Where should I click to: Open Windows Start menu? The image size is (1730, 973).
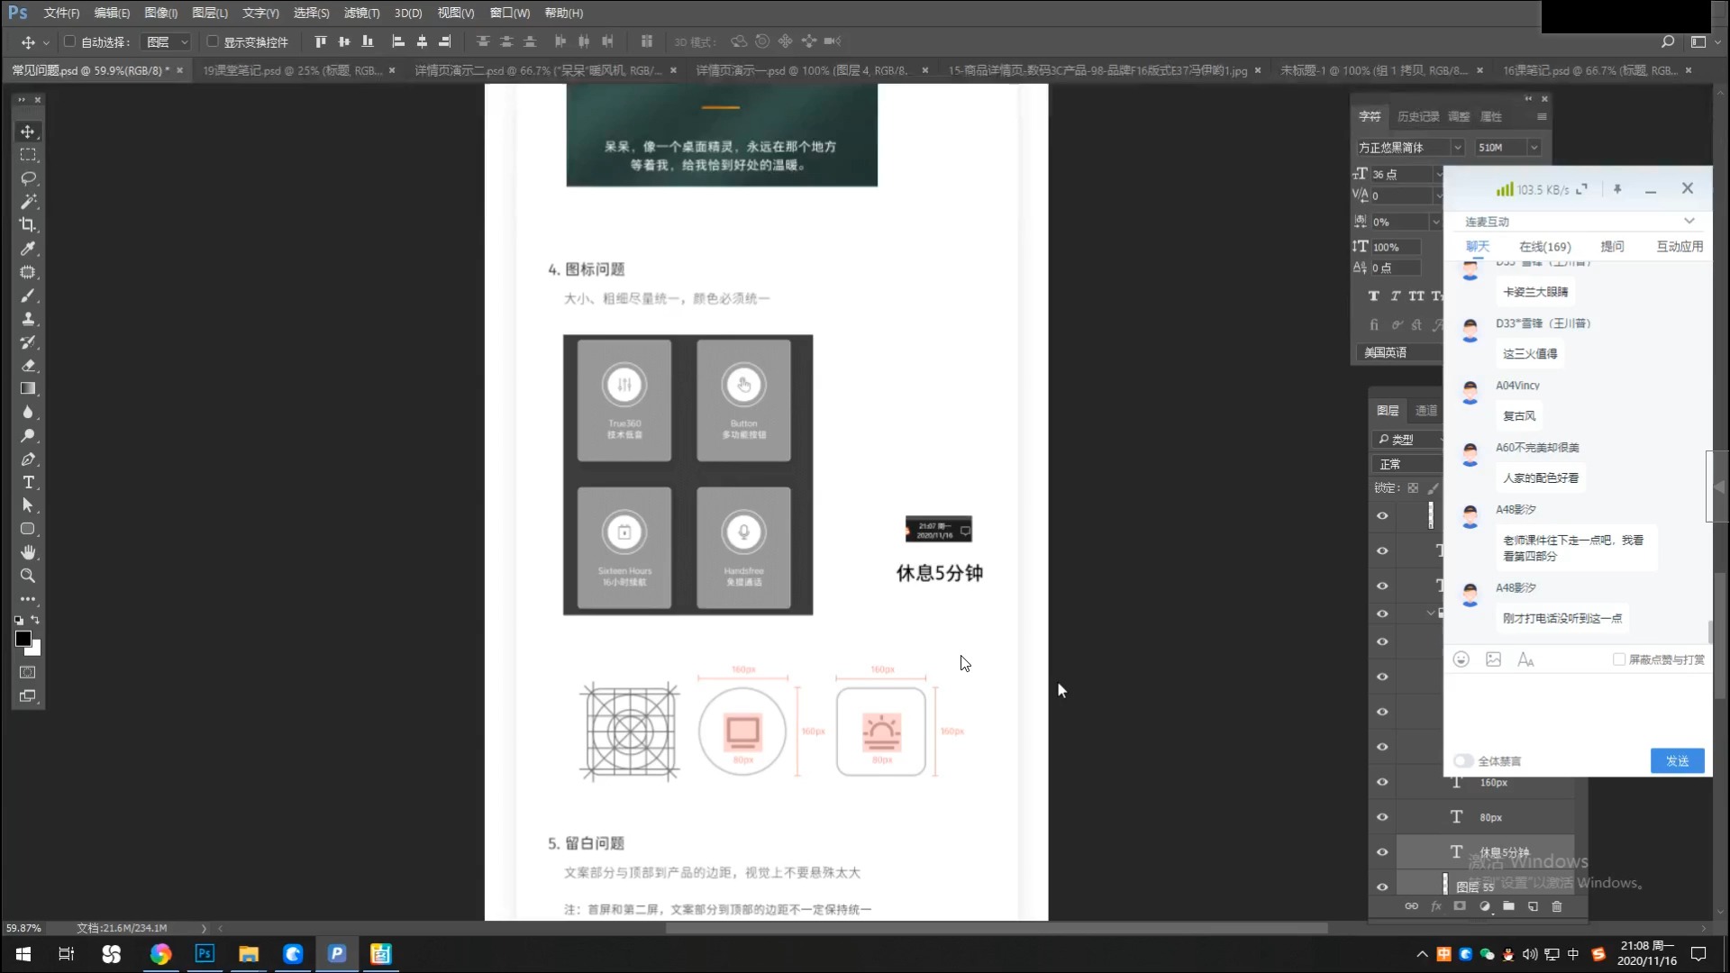tap(23, 954)
